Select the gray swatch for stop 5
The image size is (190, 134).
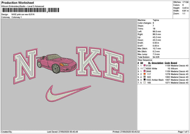(x=145, y=77)
